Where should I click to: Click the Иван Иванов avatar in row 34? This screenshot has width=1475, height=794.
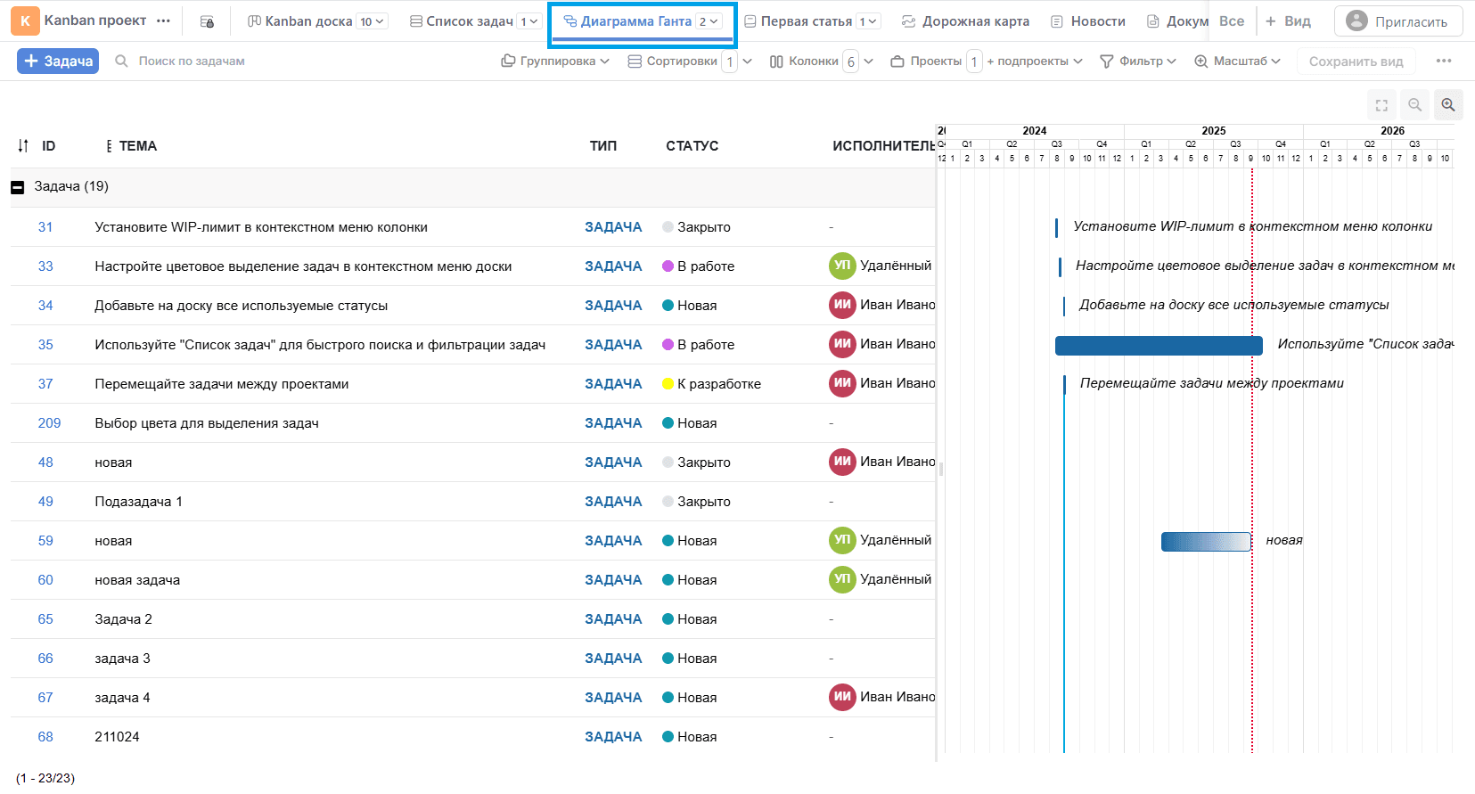[x=842, y=305]
